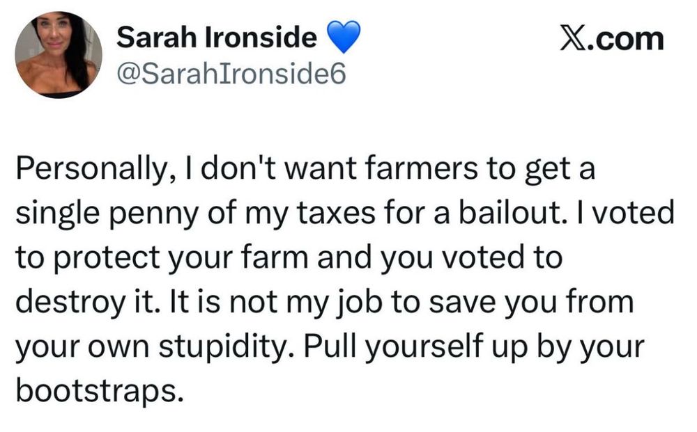Open the @SarahIronside6 handle
Image resolution: width=697 pixels, height=432 pixels.
[231, 73]
